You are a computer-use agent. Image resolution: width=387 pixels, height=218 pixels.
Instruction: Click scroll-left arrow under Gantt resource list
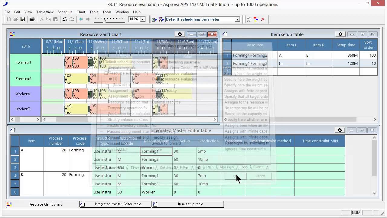click(x=12, y=120)
